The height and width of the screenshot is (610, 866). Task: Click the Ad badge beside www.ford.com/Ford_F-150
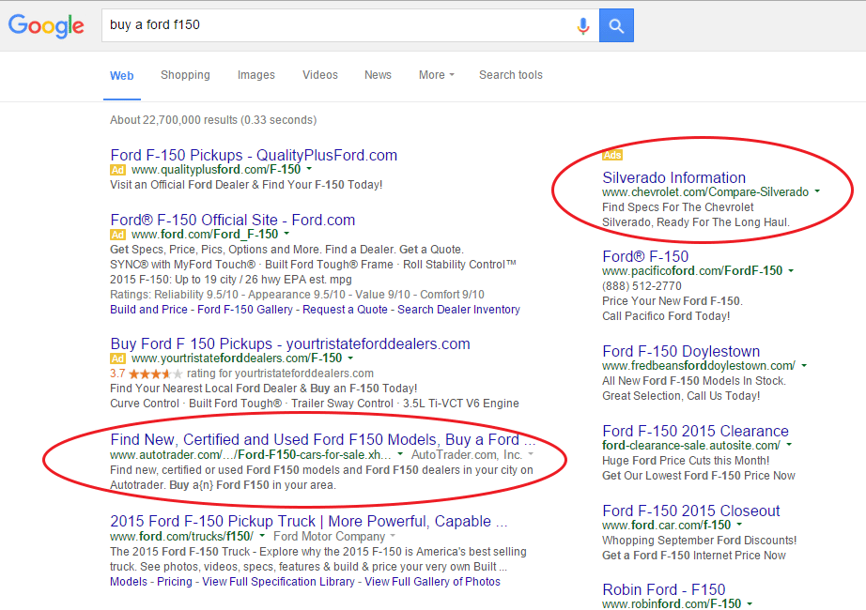[x=117, y=234]
